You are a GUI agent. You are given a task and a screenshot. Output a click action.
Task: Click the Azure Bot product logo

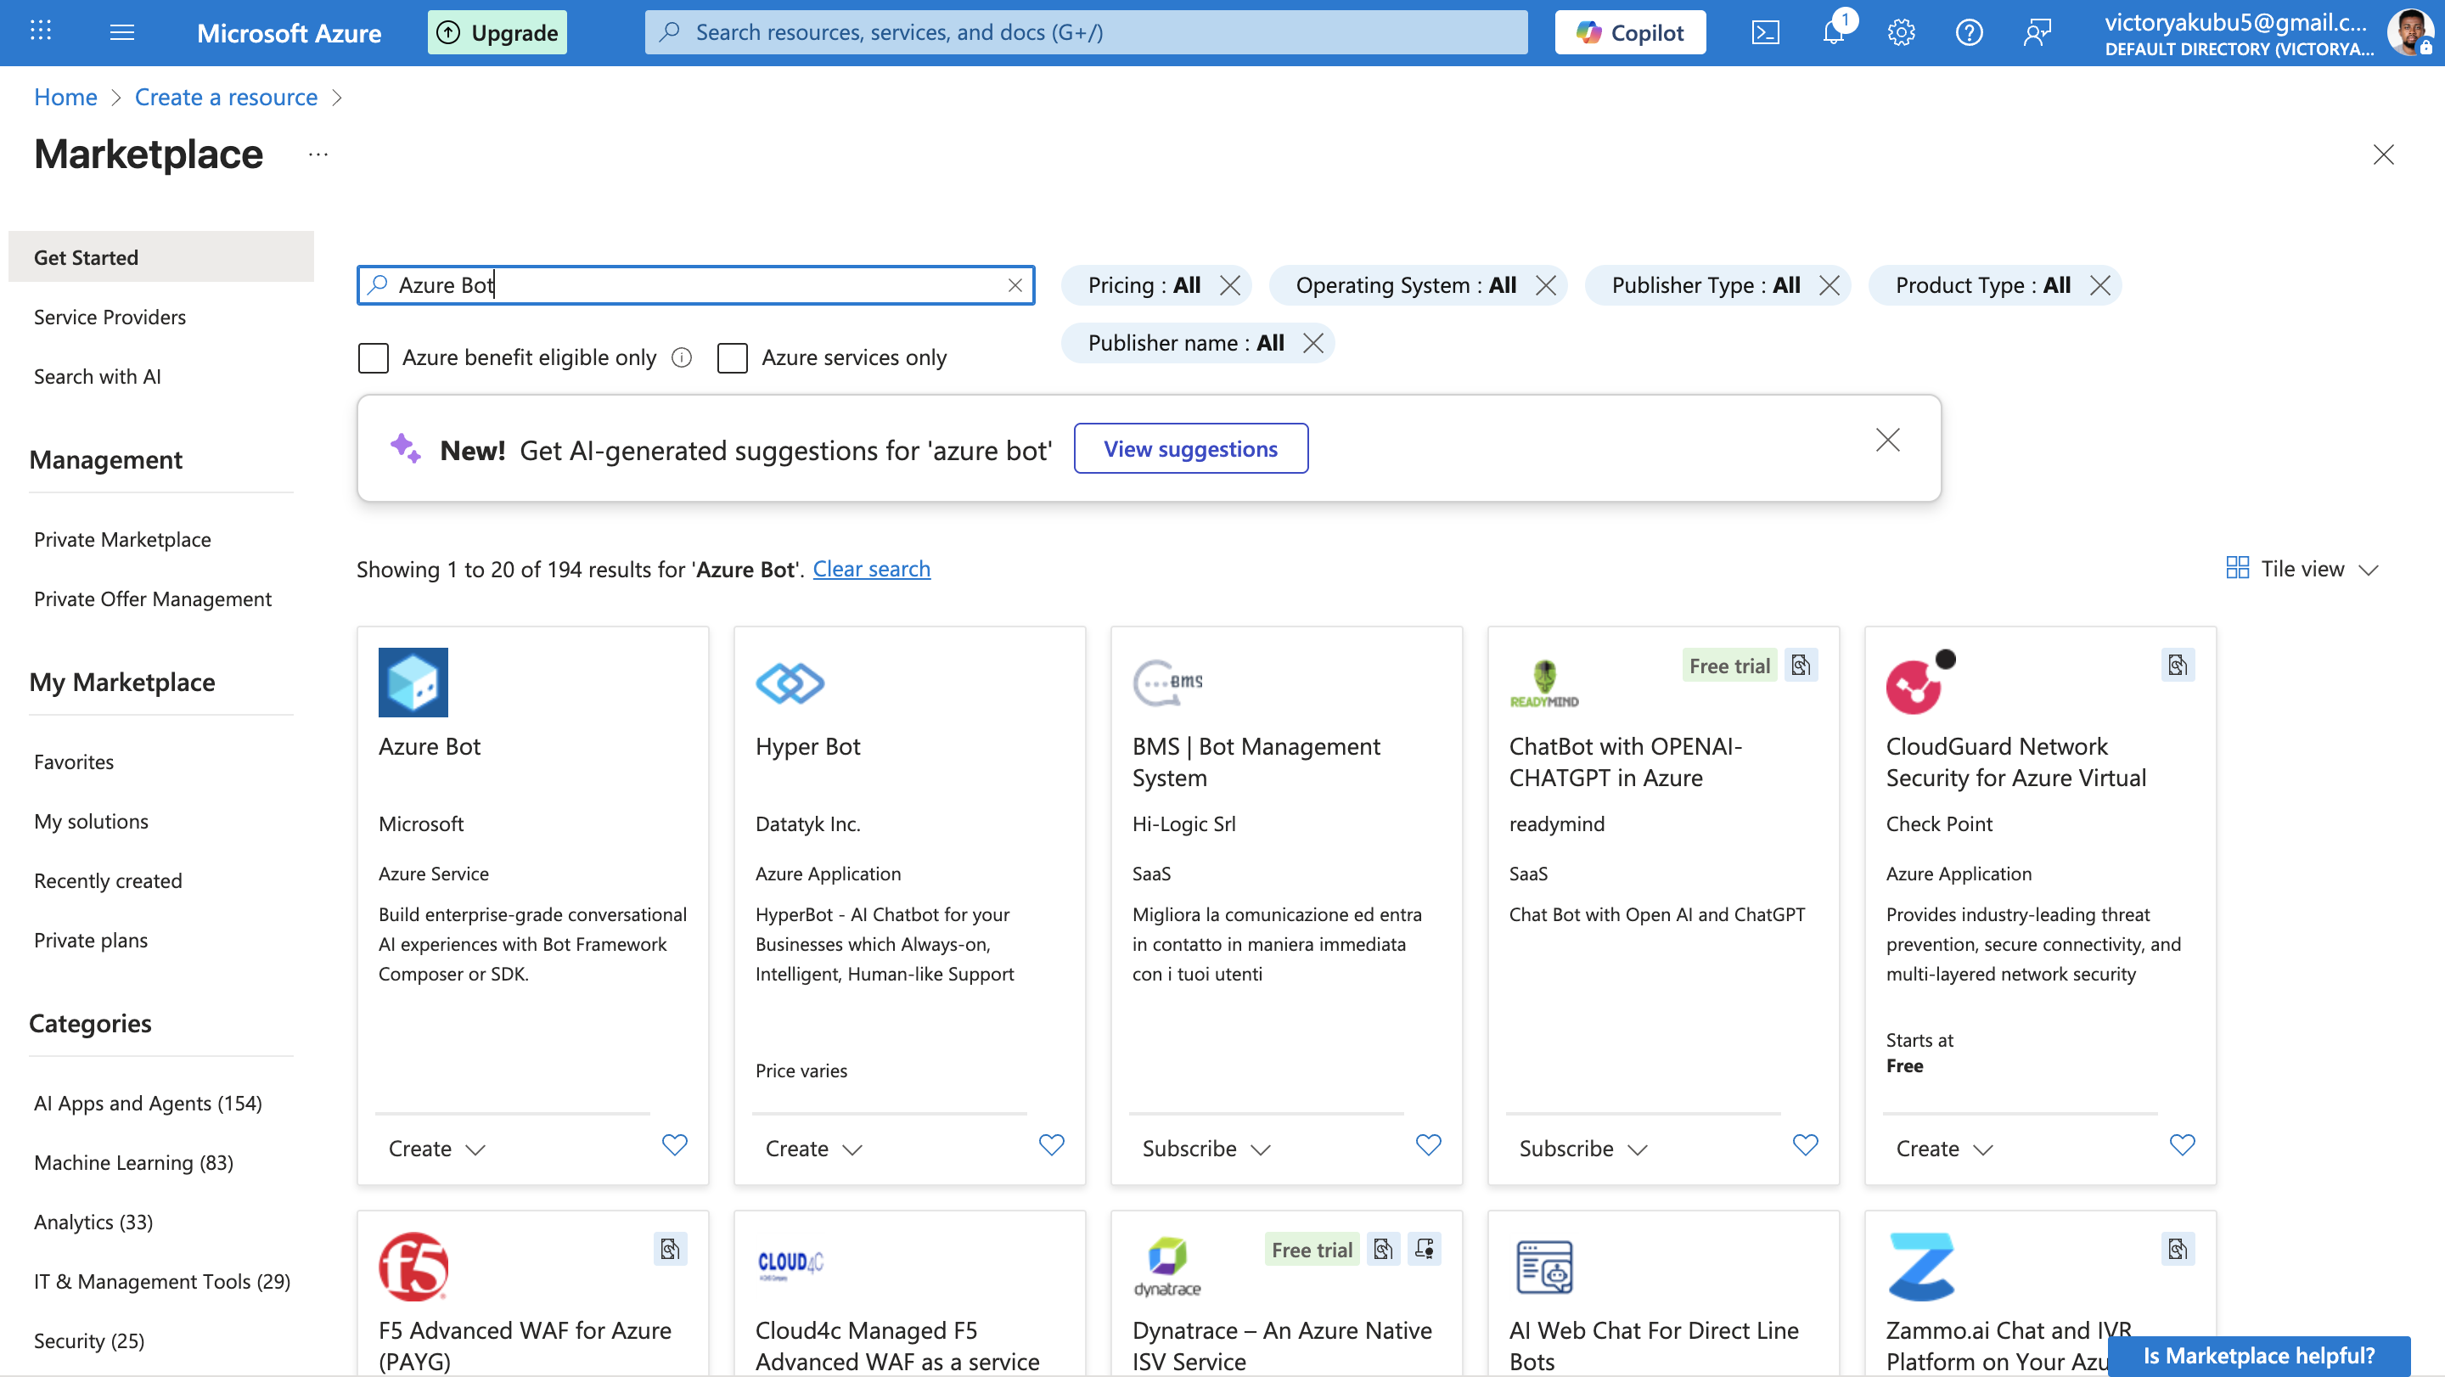point(413,683)
